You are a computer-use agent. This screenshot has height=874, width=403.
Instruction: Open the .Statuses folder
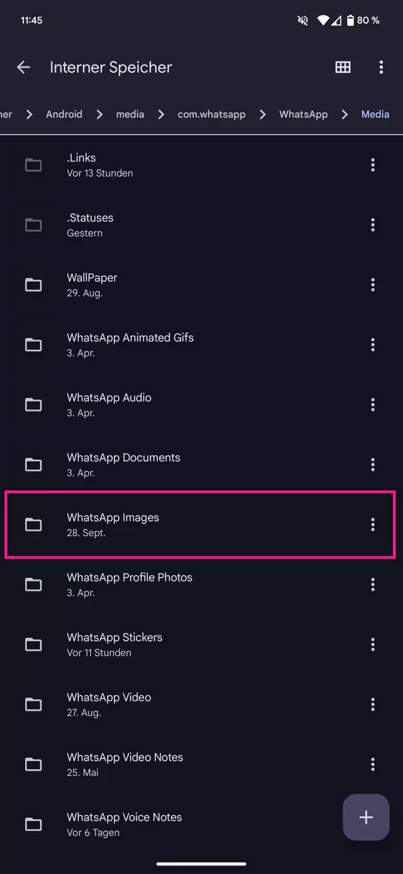[x=90, y=224]
